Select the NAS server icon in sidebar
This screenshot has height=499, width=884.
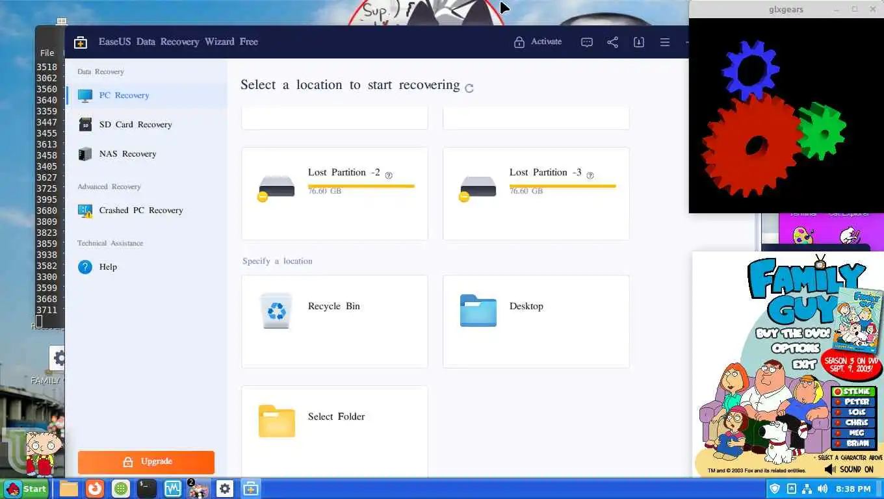tap(85, 154)
